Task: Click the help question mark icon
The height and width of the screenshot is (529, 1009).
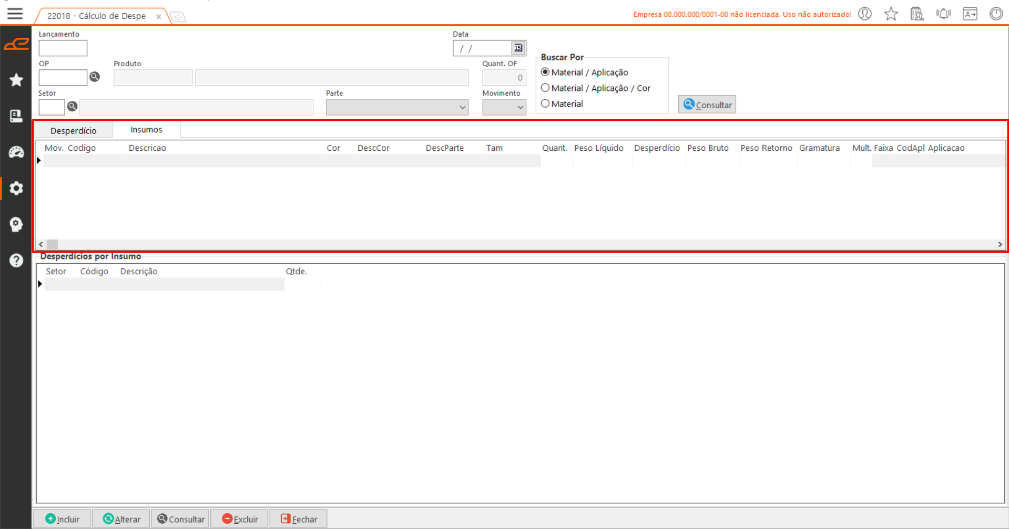Action: tap(16, 261)
